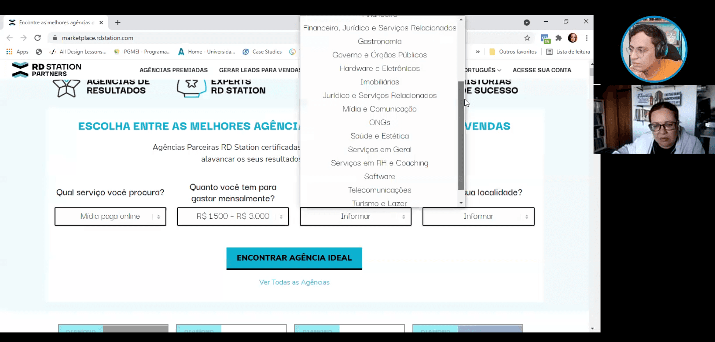
Task: Open the Chrome three-dot menu
Action: (587, 38)
